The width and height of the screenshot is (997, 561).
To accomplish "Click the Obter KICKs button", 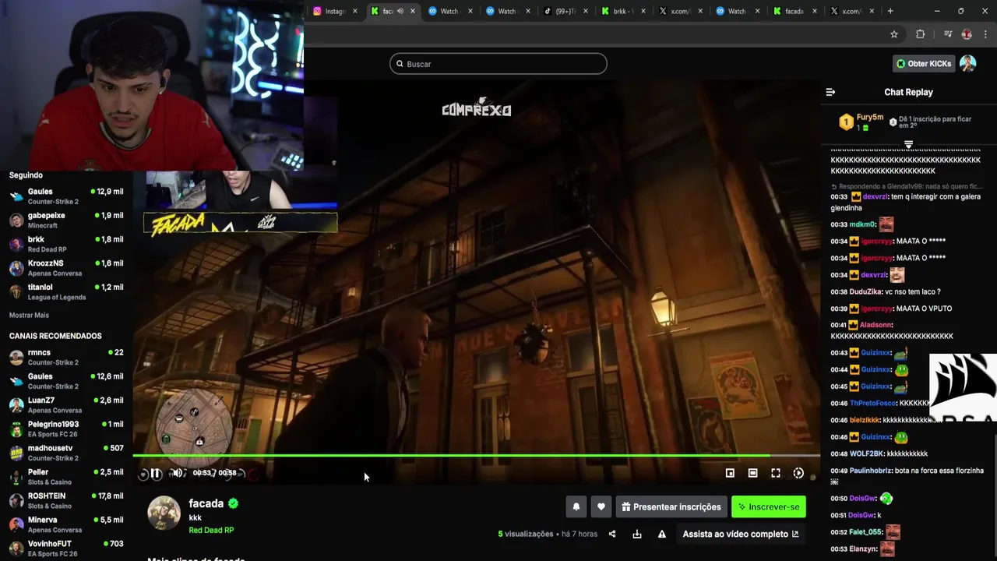I will pos(924,64).
